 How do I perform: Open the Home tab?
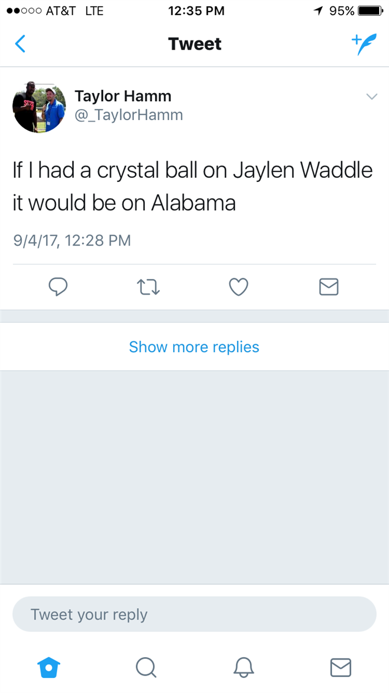coord(48,668)
